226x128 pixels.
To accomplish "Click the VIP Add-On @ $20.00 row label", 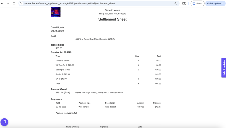I will [x=64, y=65].
